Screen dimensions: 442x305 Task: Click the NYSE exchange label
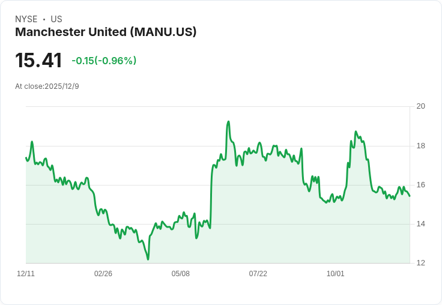pyautogui.click(x=26, y=19)
